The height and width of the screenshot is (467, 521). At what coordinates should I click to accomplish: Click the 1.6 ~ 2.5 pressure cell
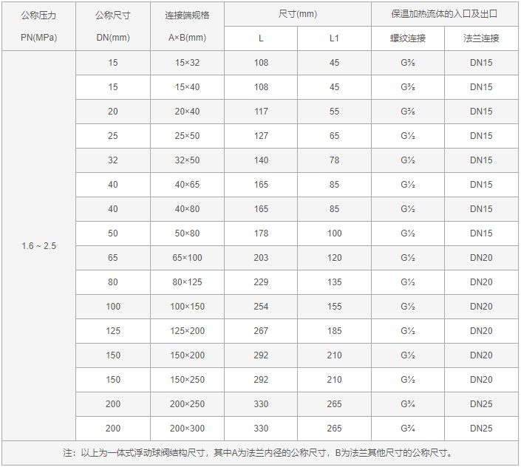(38, 246)
